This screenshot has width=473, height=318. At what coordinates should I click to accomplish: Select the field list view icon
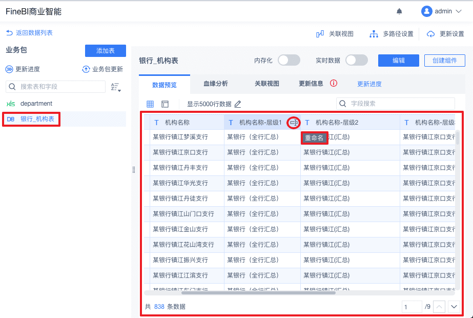tap(165, 104)
